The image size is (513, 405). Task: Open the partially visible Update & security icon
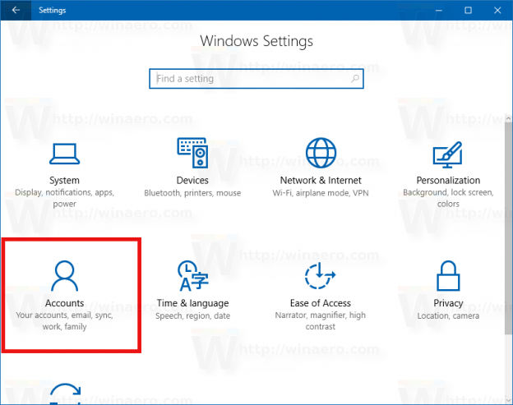coord(64,394)
